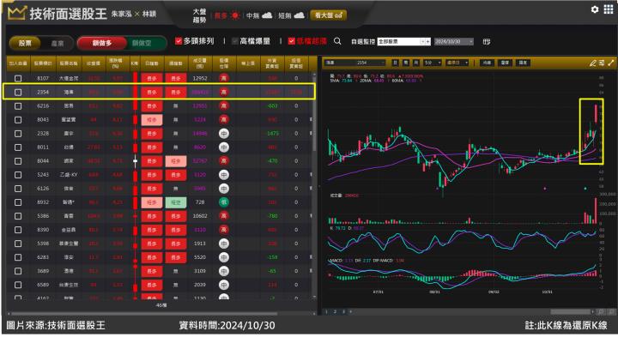Toggle the 多頭排列 checkbox
618x337 pixels.
179,41
